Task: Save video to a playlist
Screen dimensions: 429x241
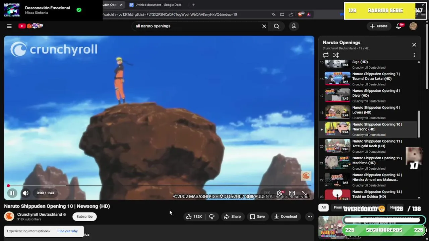Action: (x=257, y=217)
